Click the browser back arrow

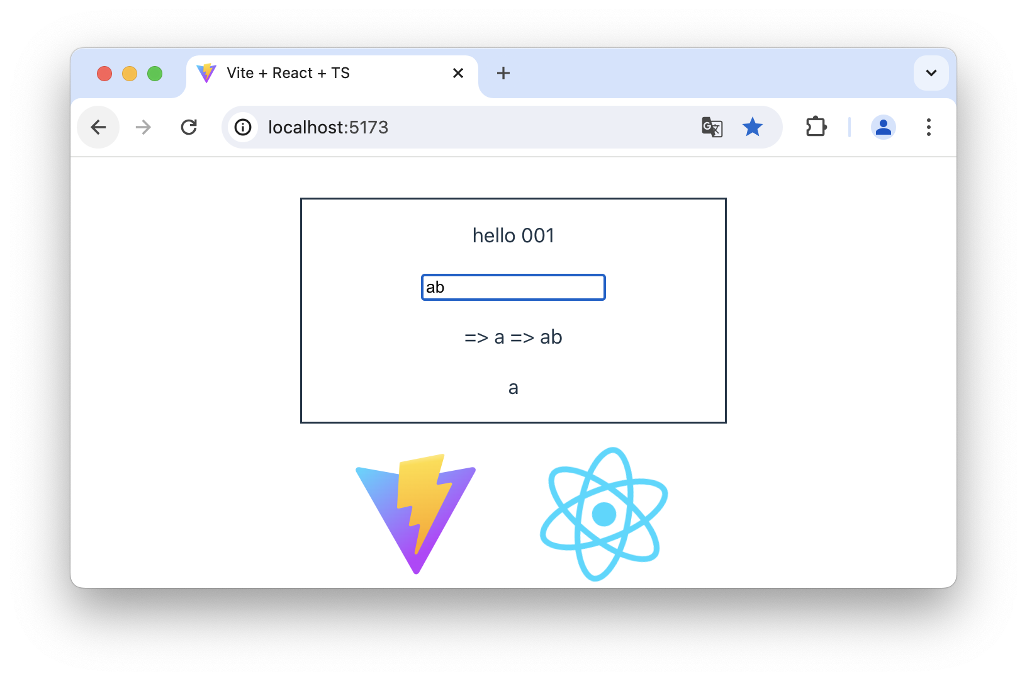point(98,127)
